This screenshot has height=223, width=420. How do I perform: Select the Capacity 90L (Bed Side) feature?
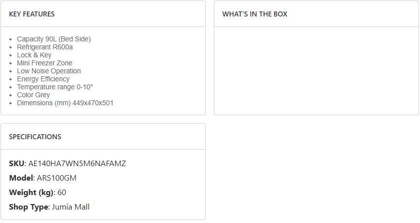point(54,39)
